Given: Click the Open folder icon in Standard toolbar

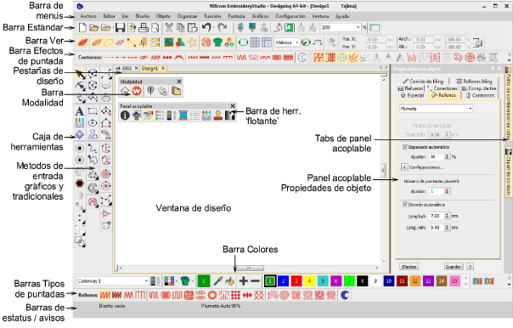Looking at the screenshot, I should (x=94, y=28).
